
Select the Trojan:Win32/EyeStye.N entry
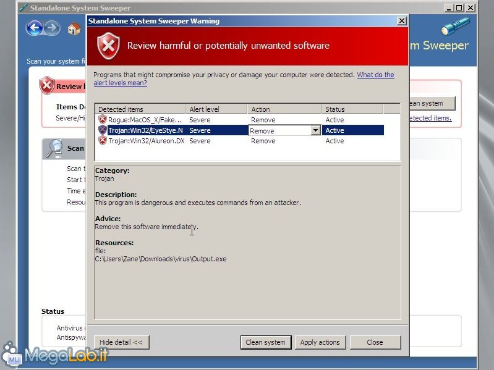tap(145, 130)
